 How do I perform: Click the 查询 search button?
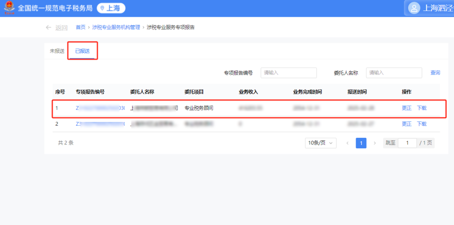[435, 73]
